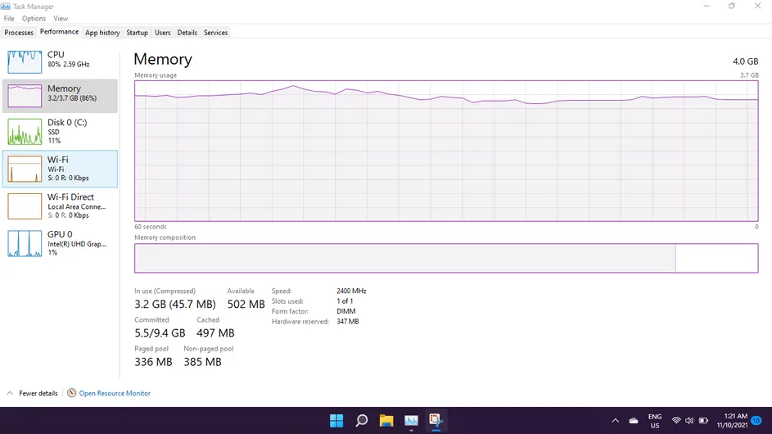
Task: Switch to the Startup tab
Action: 137,33
